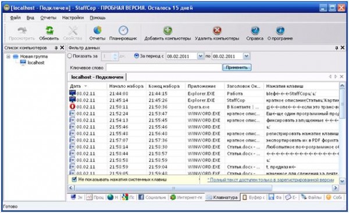This screenshot has height=213, width=349.
Task: Open Справка help icon
Action: pyautogui.click(x=255, y=30)
